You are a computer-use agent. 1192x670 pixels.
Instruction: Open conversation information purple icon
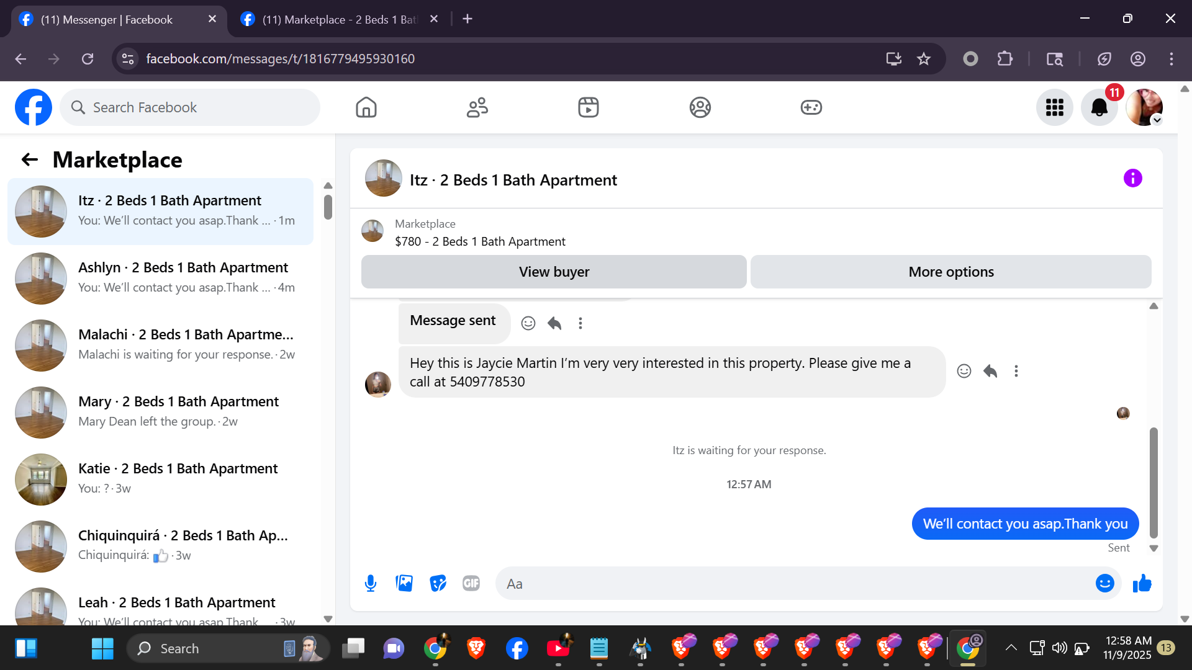pos(1132,179)
